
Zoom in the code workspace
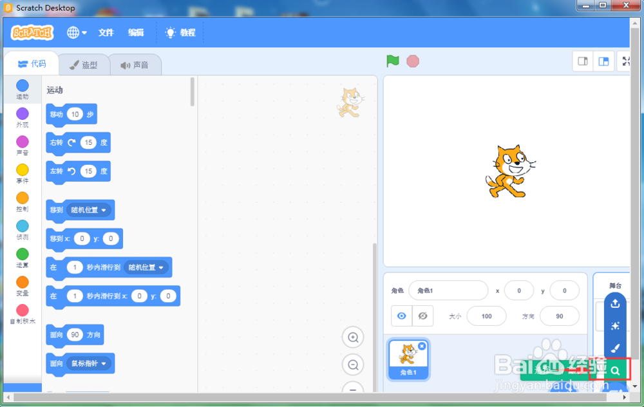tap(353, 337)
